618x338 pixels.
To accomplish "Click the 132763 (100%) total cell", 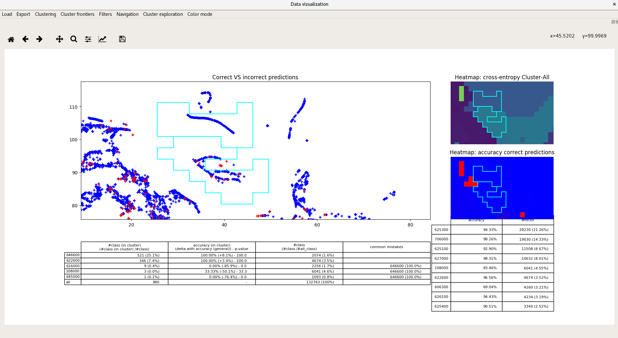I will pyautogui.click(x=299, y=282).
